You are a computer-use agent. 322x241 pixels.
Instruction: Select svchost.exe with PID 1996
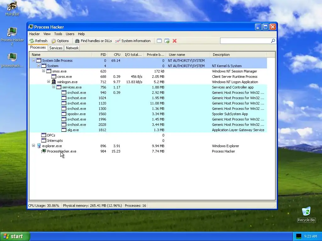click(148, 119)
